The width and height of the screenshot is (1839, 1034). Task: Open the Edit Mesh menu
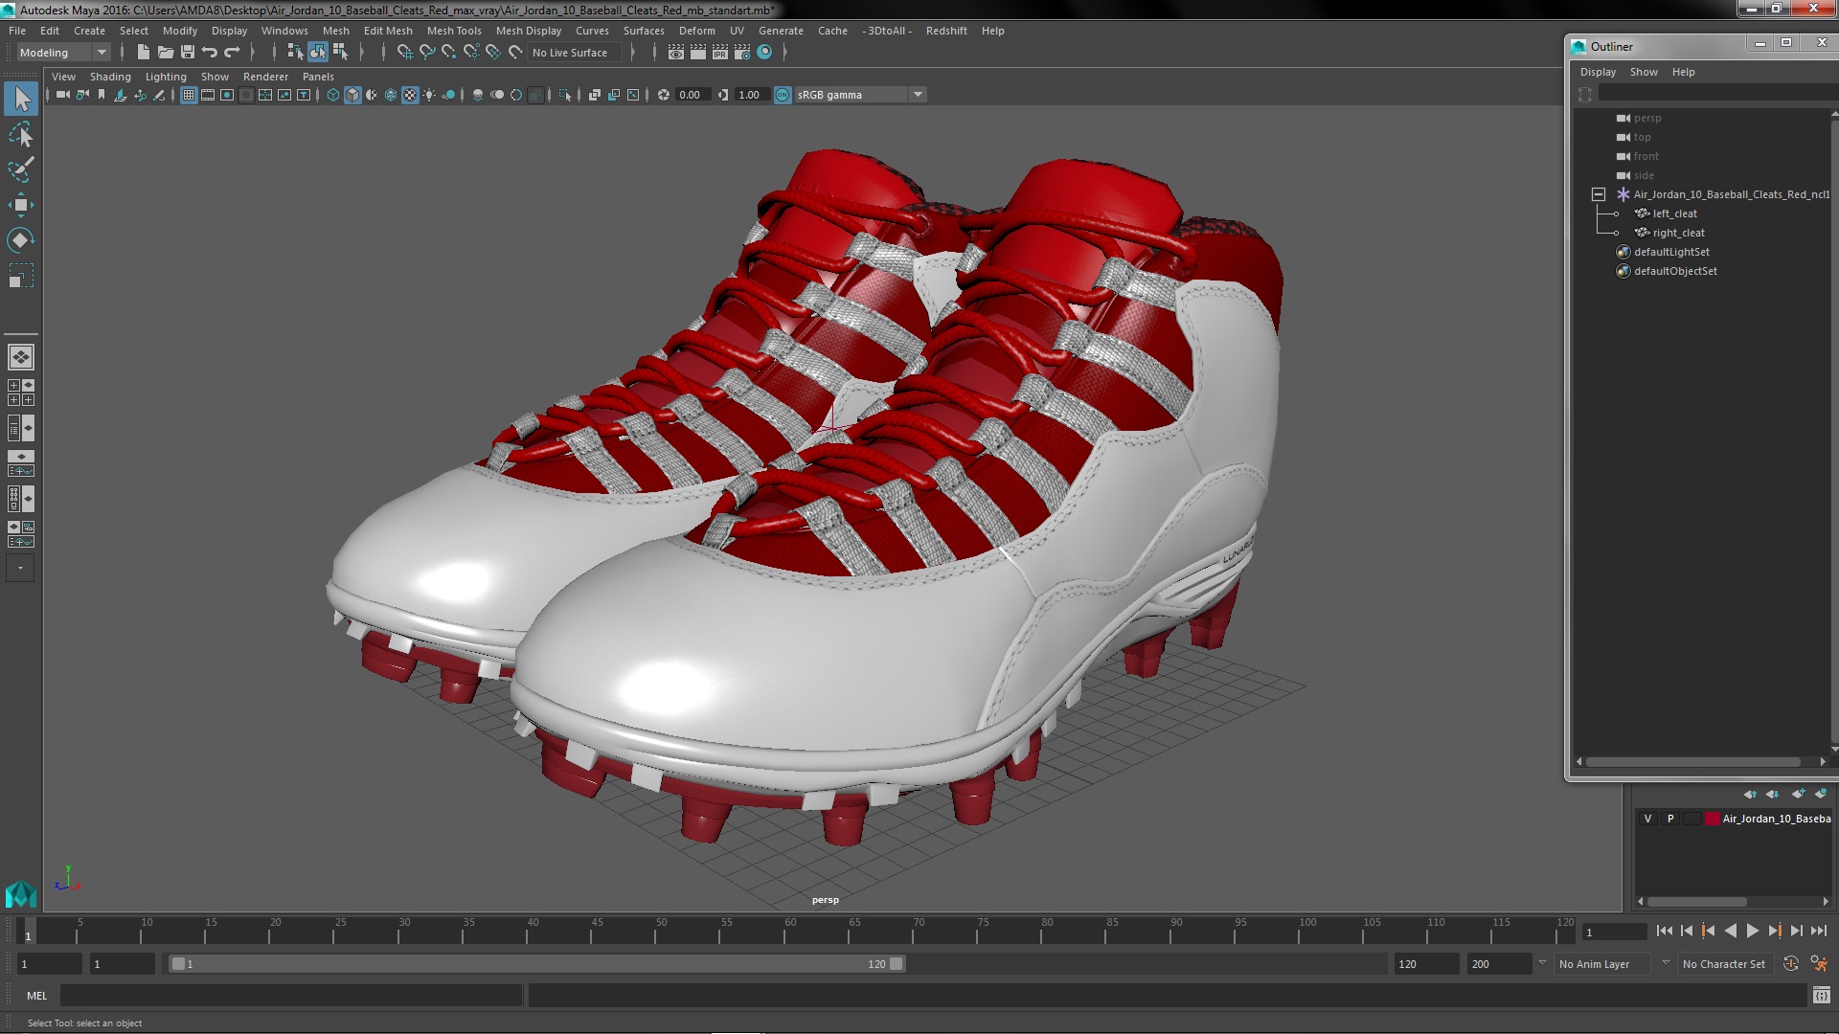click(388, 31)
